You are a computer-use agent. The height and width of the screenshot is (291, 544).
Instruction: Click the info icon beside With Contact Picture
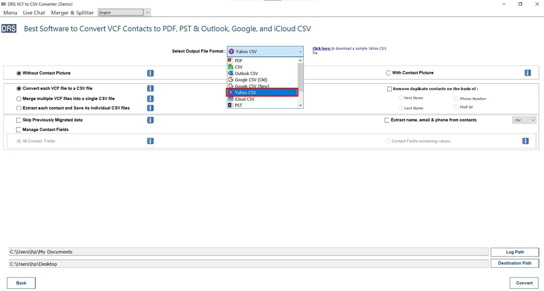[x=527, y=72]
